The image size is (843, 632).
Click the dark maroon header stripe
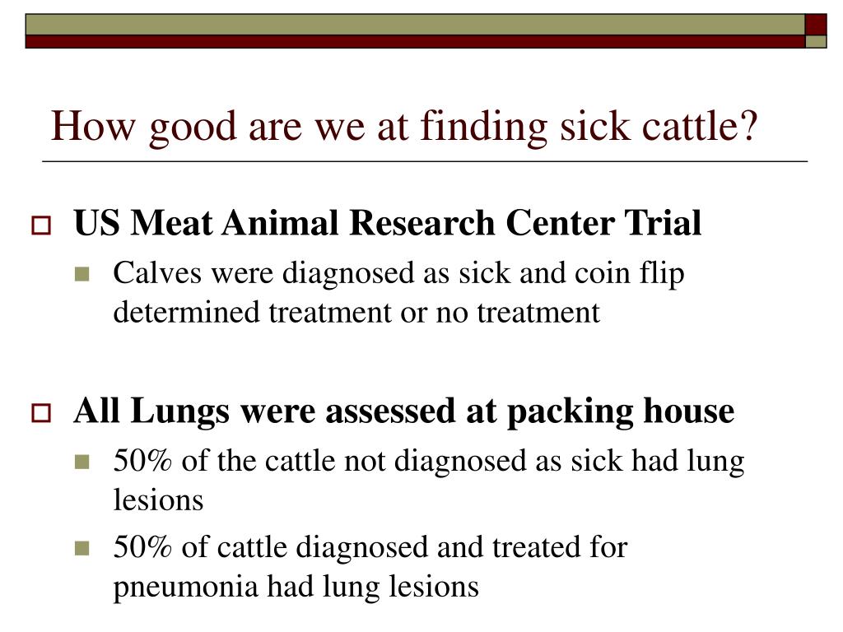[x=415, y=41]
